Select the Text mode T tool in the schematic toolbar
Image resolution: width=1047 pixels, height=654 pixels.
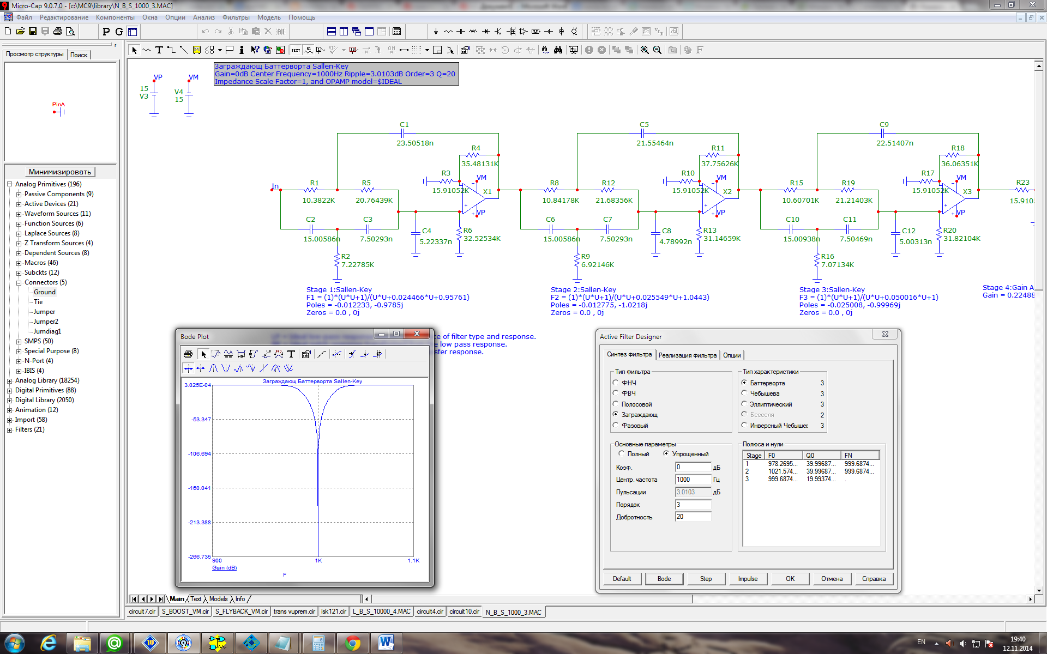(159, 50)
